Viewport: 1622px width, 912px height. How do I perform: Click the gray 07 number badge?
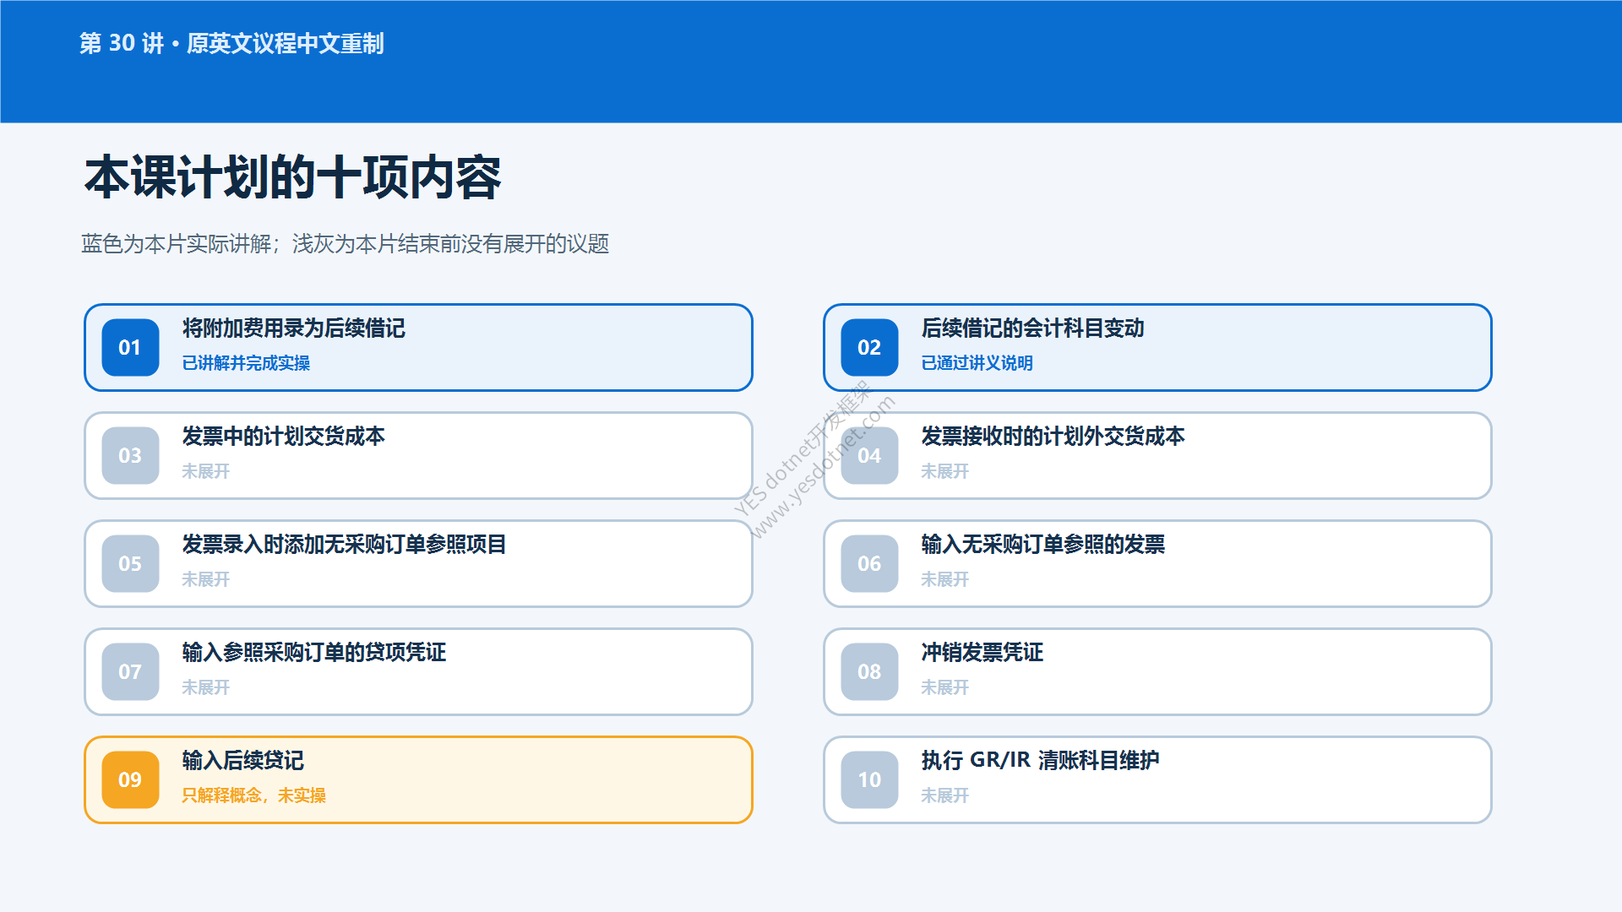tap(130, 671)
